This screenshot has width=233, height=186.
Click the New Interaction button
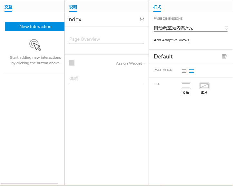[35, 26]
